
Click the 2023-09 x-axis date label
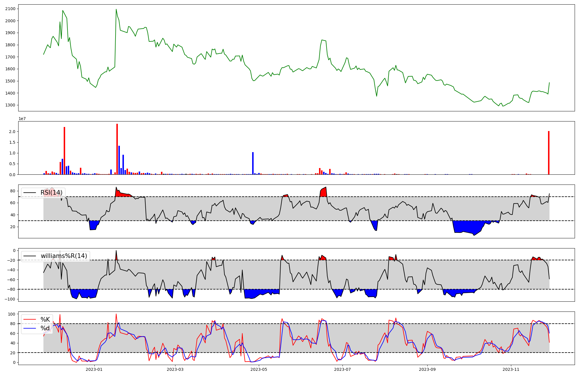pos(427,369)
